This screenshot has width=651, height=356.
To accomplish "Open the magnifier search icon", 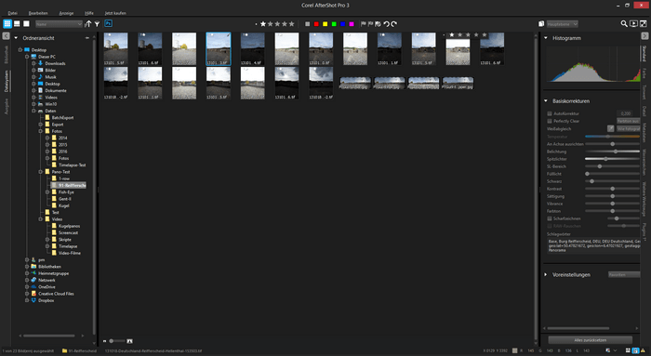I will (624, 24).
